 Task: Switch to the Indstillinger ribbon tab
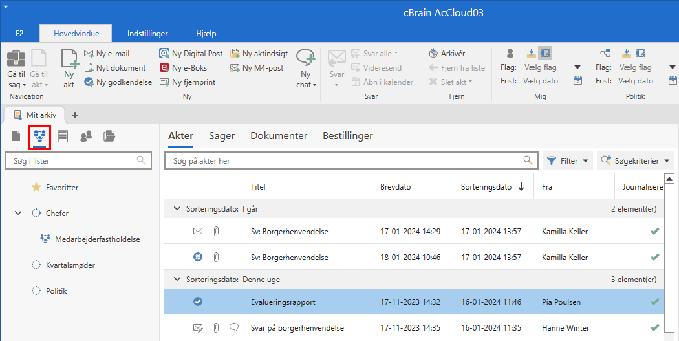[147, 34]
